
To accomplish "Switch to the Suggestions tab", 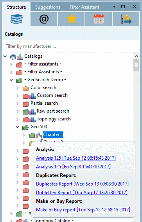I will pos(48,7).
